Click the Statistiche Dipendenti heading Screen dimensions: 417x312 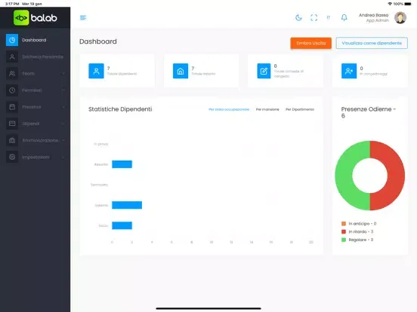[x=120, y=109]
